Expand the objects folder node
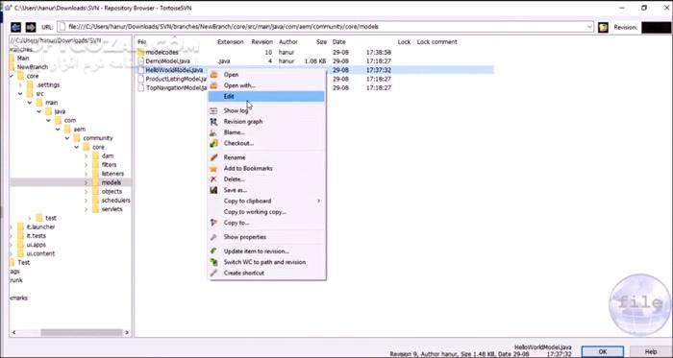Screen dimensions: 673x358 point(87,191)
